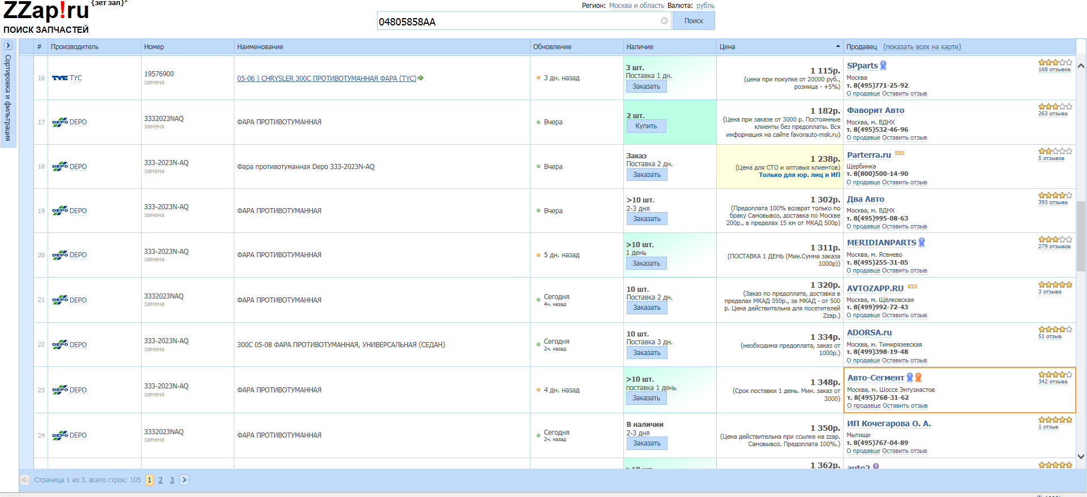The width and height of the screenshot is (1087, 497).
Task: Click the star rating for Два Авто
Action: 1055,195
